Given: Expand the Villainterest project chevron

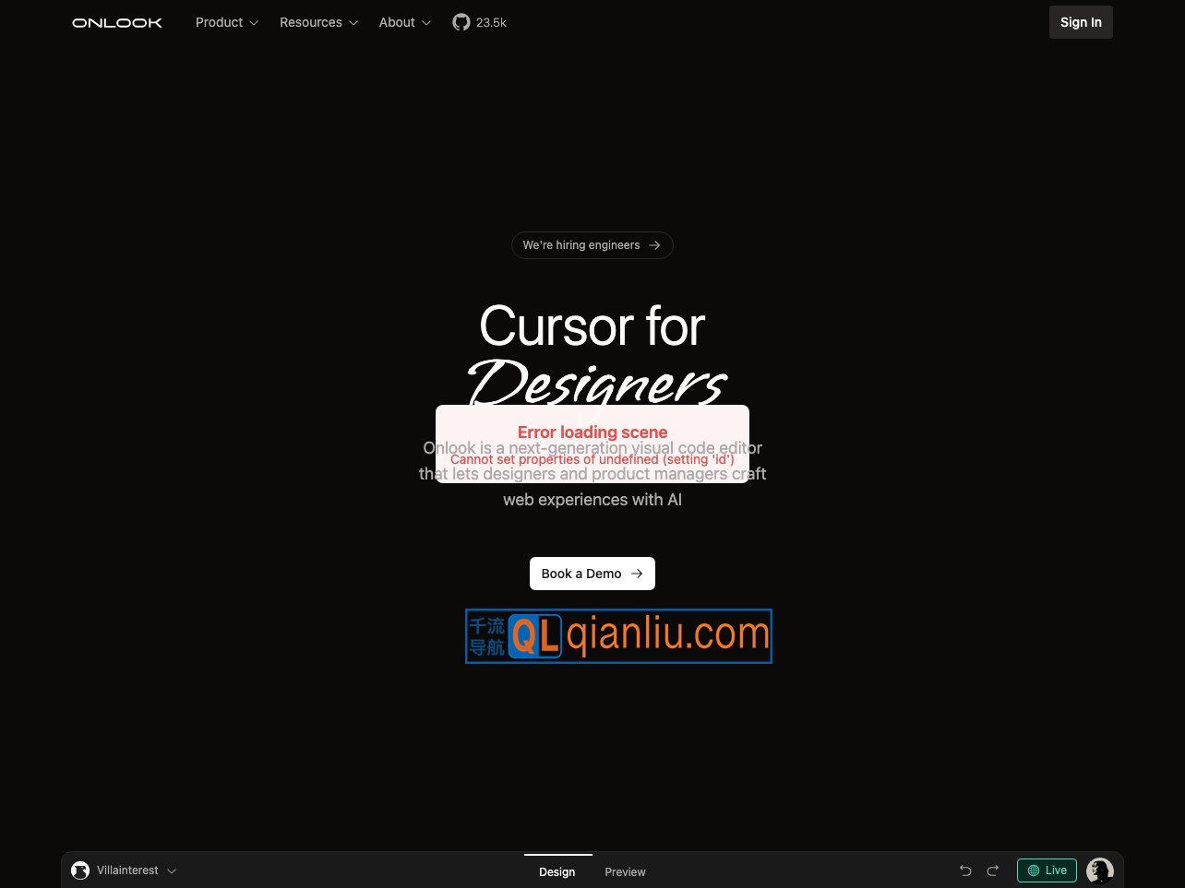Looking at the screenshot, I should click(x=172, y=870).
